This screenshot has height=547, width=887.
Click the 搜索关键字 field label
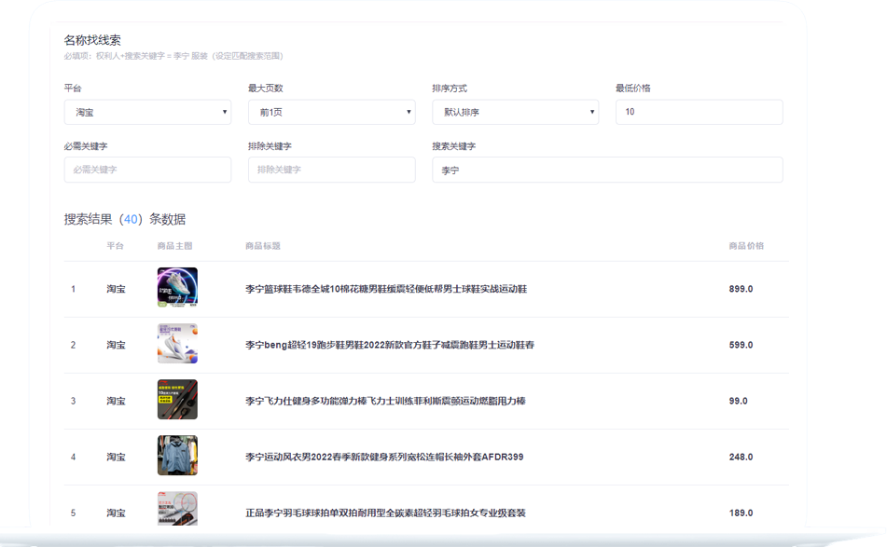454,145
